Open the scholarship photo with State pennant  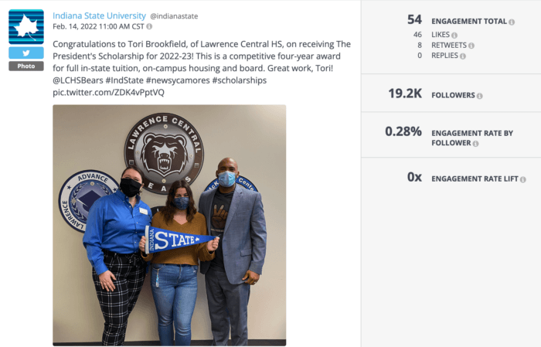tap(169, 224)
